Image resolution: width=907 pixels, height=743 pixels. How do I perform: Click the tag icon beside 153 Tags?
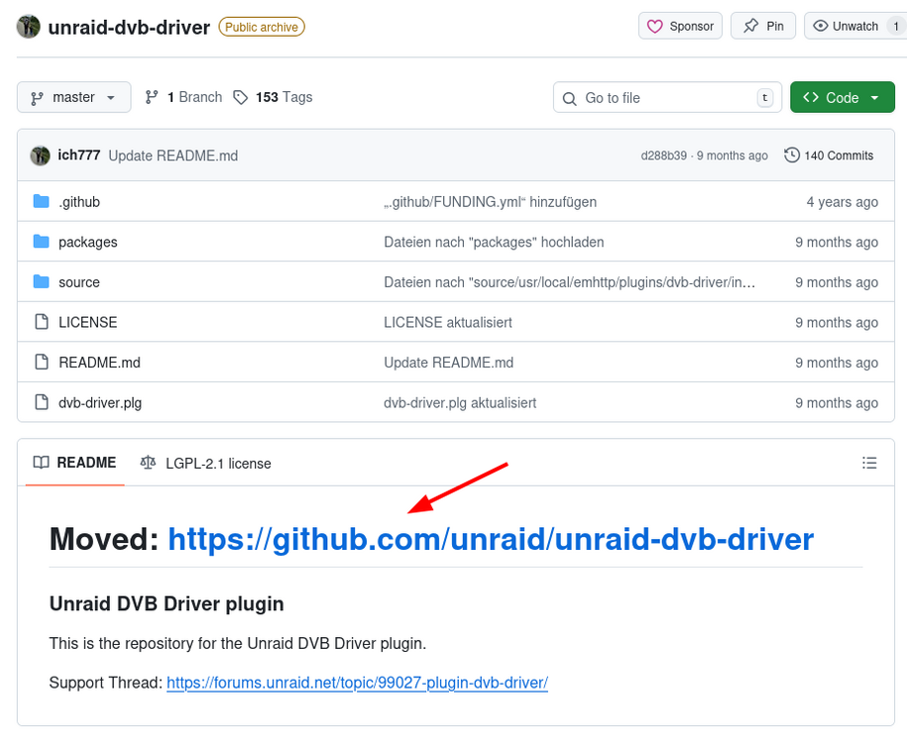point(240,97)
